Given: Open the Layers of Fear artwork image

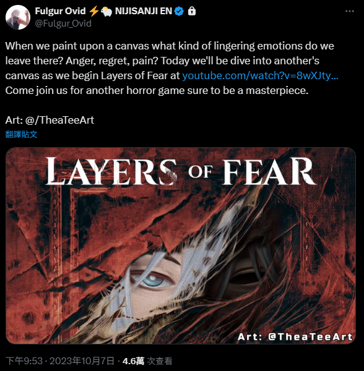Looking at the screenshot, I should (181, 245).
